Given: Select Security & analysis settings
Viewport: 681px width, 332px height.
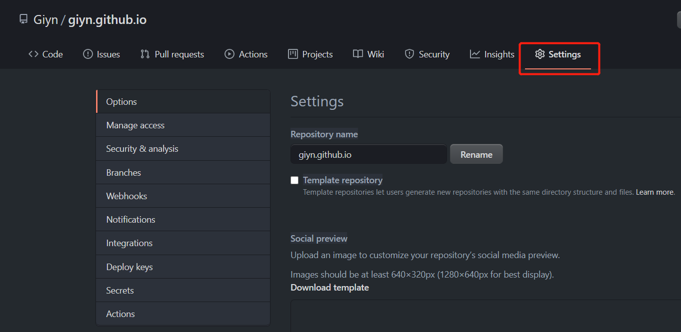Looking at the screenshot, I should pyautogui.click(x=141, y=148).
